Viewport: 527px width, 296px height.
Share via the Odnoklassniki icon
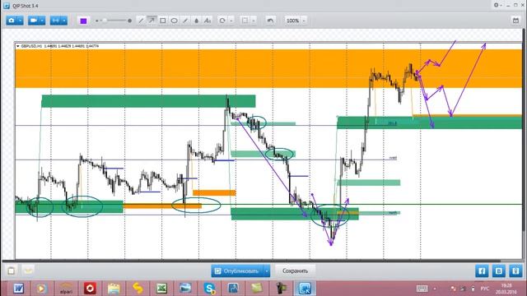[x=515, y=271]
